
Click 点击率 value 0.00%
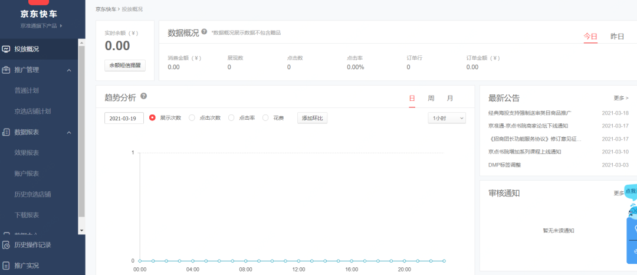[x=356, y=67]
